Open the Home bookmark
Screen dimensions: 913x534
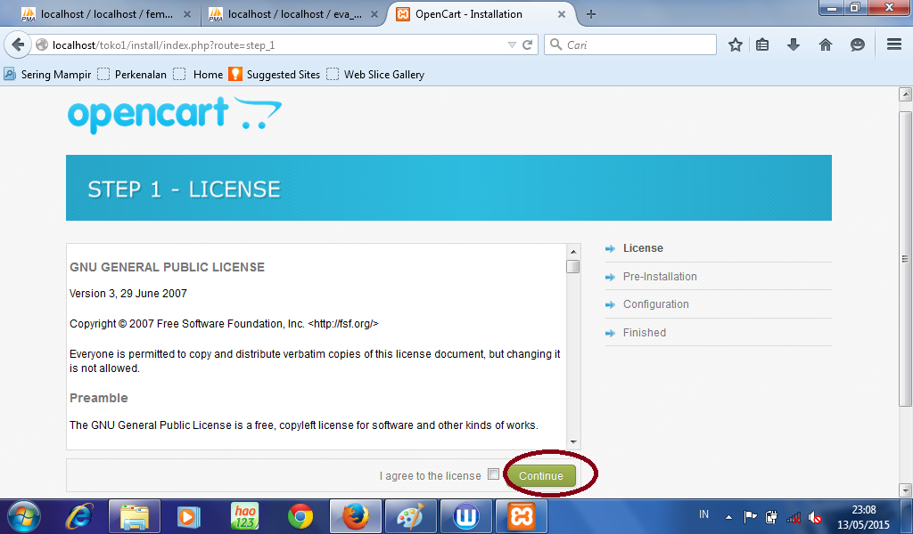point(199,75)
